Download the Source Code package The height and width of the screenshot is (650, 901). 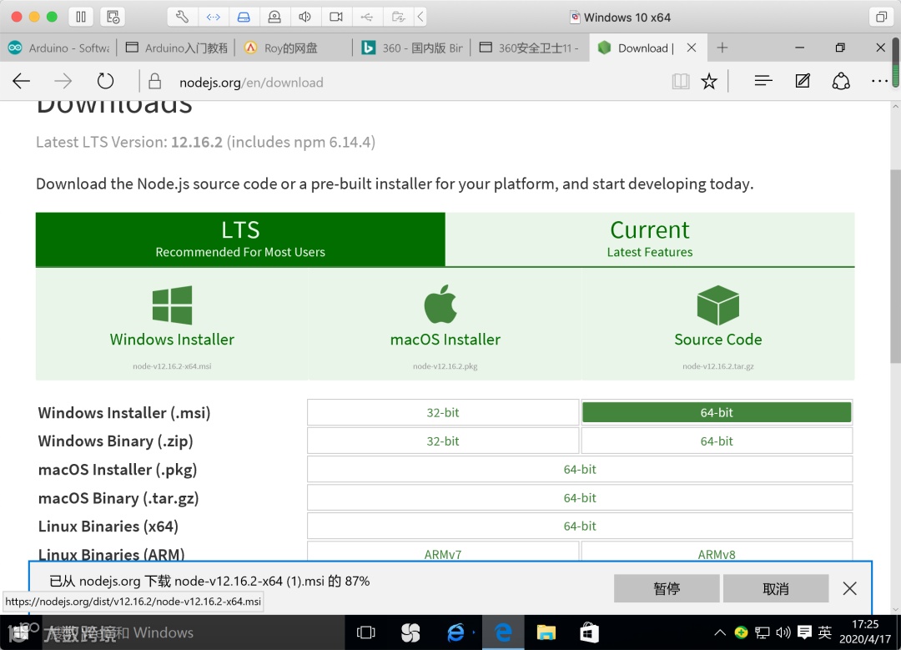[x=717, y=325]
